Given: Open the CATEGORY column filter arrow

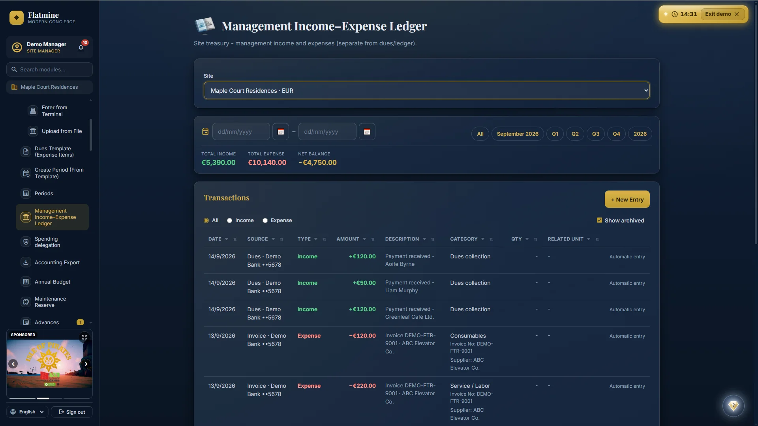Looking at the screenshot, I should pos(483,239).
